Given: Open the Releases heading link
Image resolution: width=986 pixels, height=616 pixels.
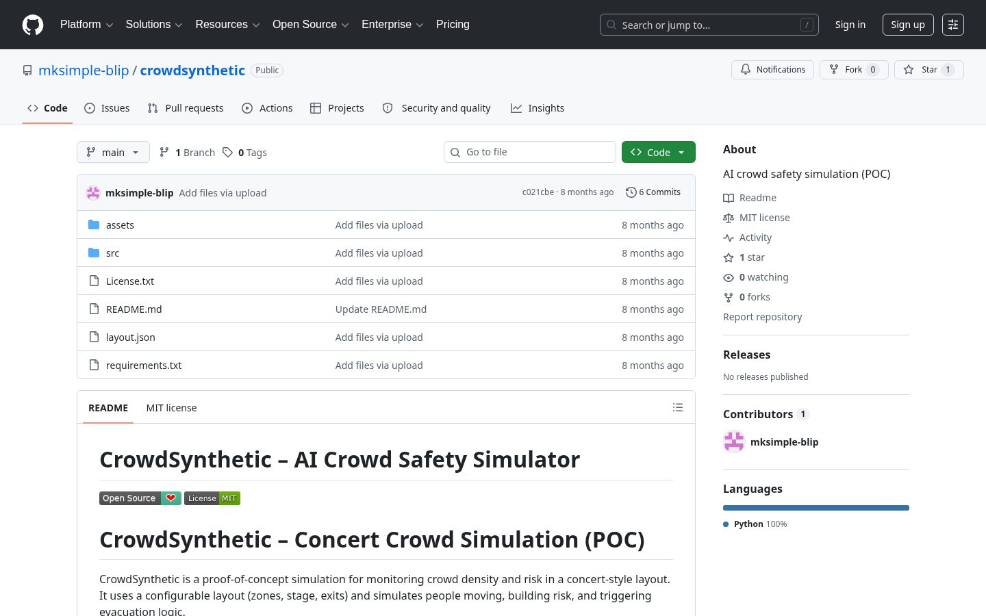Looking at the screenshot, I should (746, 355).
